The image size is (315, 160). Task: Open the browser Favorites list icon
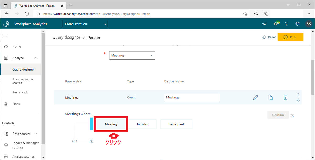tap(256, 14)
